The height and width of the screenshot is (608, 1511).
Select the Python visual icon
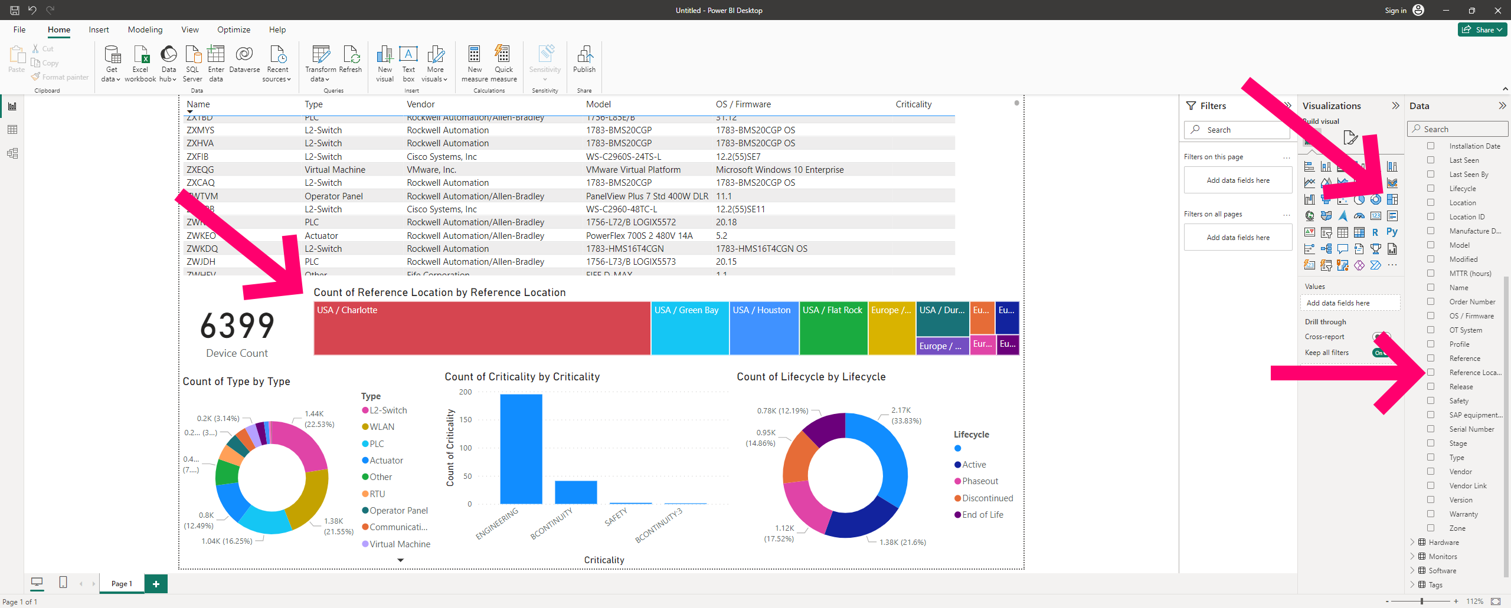tap(1392, 231)
